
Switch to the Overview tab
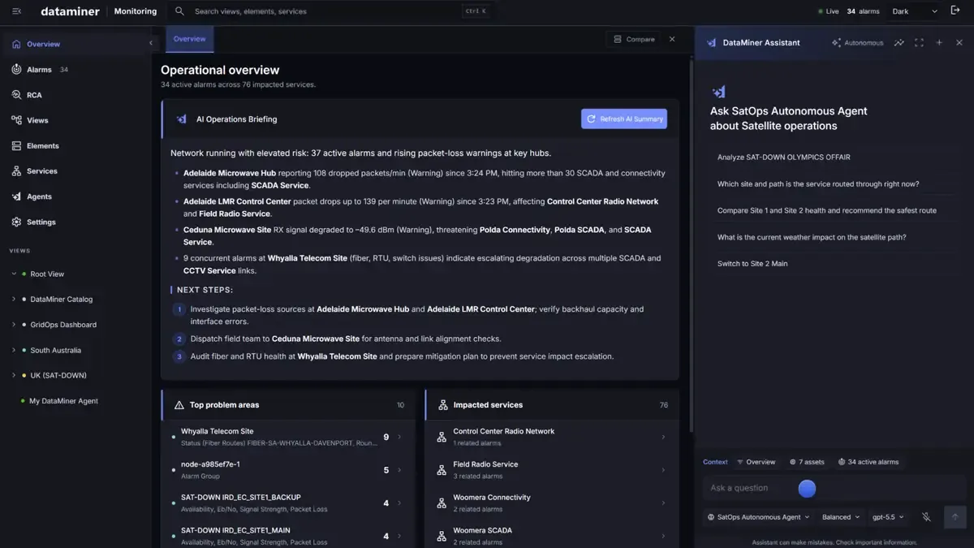(189, 39)
